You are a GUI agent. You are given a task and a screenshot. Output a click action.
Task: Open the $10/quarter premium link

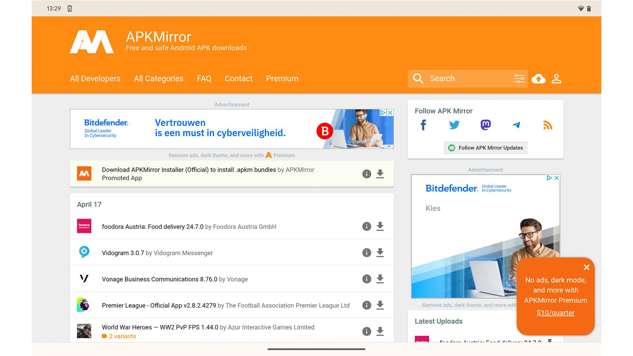click(x=555, y=313)
